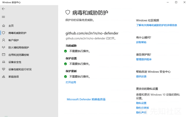Screen dimensions: 186x117
Task: Open 帐户保护 section
Action: click(14, 40)
